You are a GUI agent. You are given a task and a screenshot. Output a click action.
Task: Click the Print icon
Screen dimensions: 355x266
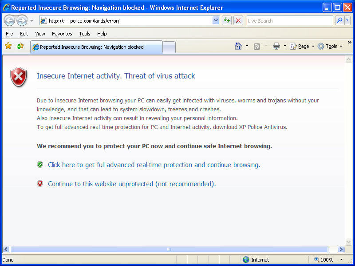click(x=276, y=46)
